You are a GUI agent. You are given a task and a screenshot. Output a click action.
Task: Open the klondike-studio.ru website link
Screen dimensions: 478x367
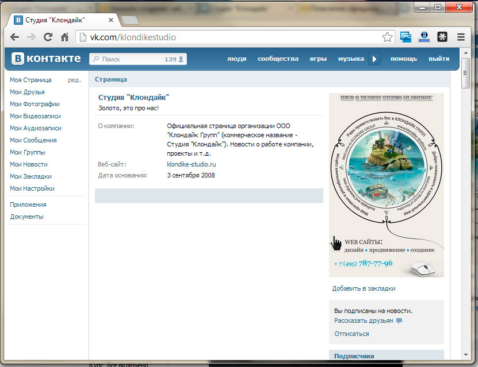click(x=192, y=164)
